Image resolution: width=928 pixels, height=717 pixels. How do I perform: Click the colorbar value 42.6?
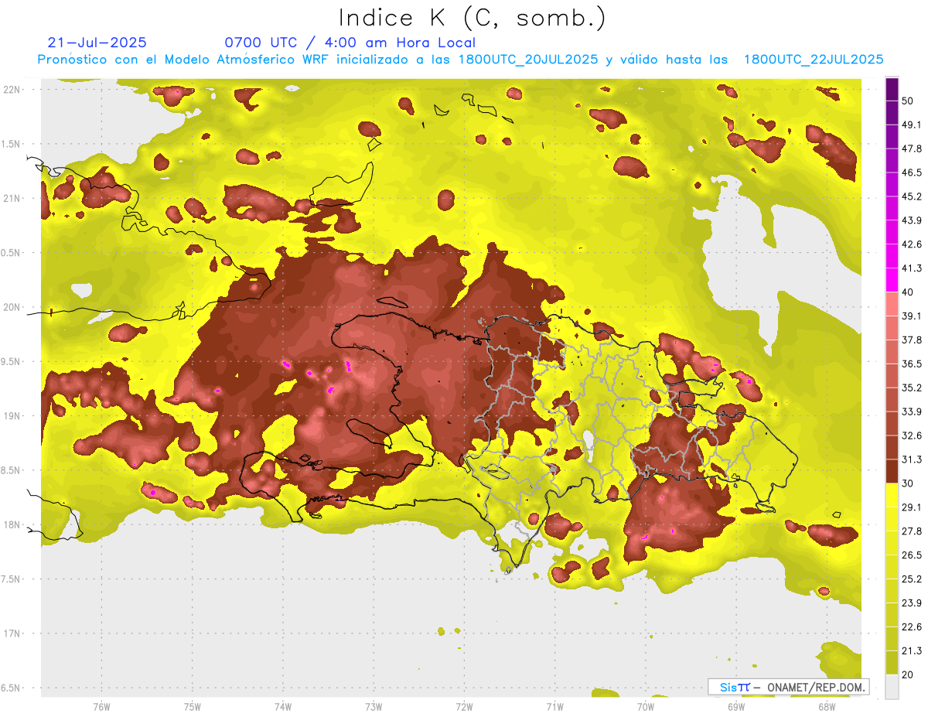(911, 244)
